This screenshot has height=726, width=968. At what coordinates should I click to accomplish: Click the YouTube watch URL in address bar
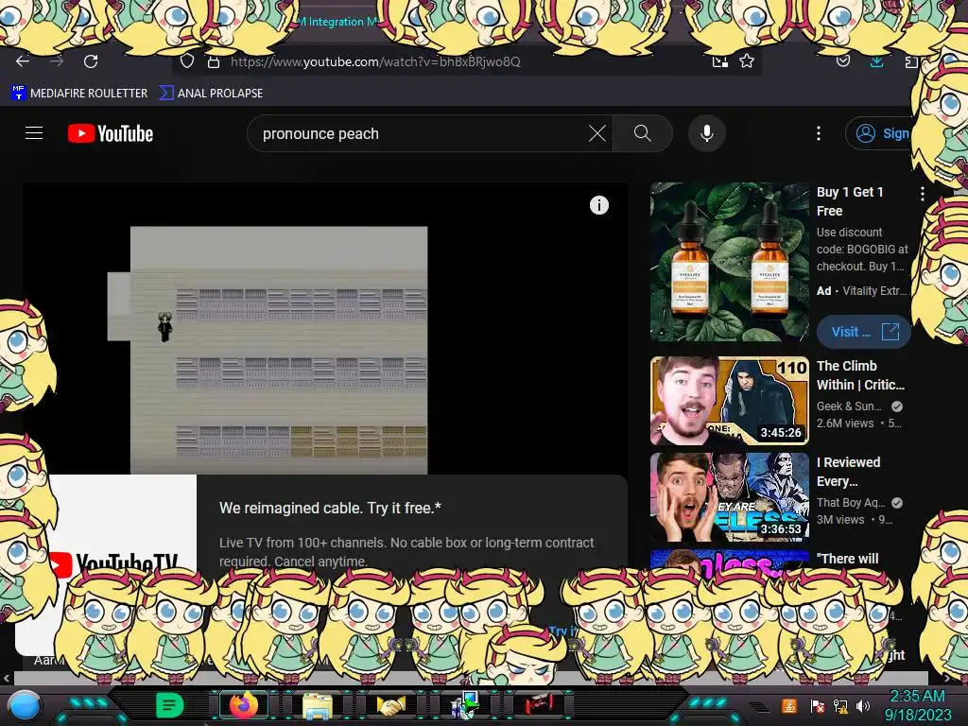(375, 61)
